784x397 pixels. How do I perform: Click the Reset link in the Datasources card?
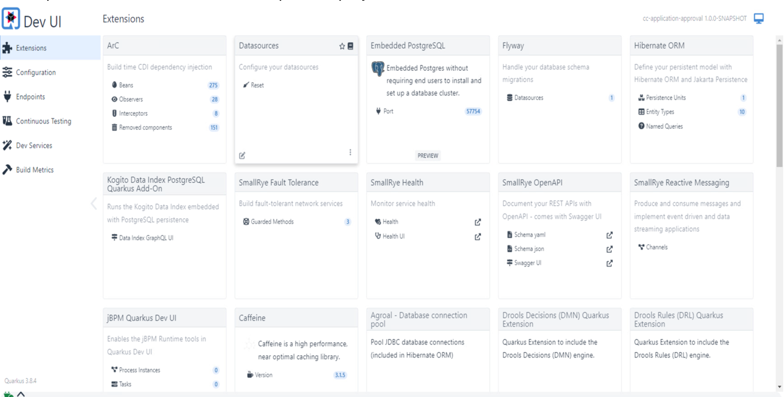click(x=257, y=85)
